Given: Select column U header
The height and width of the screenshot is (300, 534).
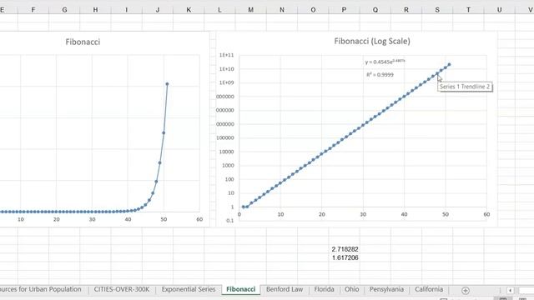Looking at the screenshot, I should 499,10.
